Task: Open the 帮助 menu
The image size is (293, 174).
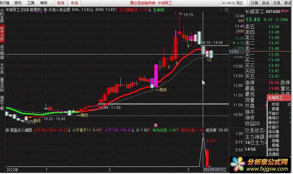Action: click(44, 3)
